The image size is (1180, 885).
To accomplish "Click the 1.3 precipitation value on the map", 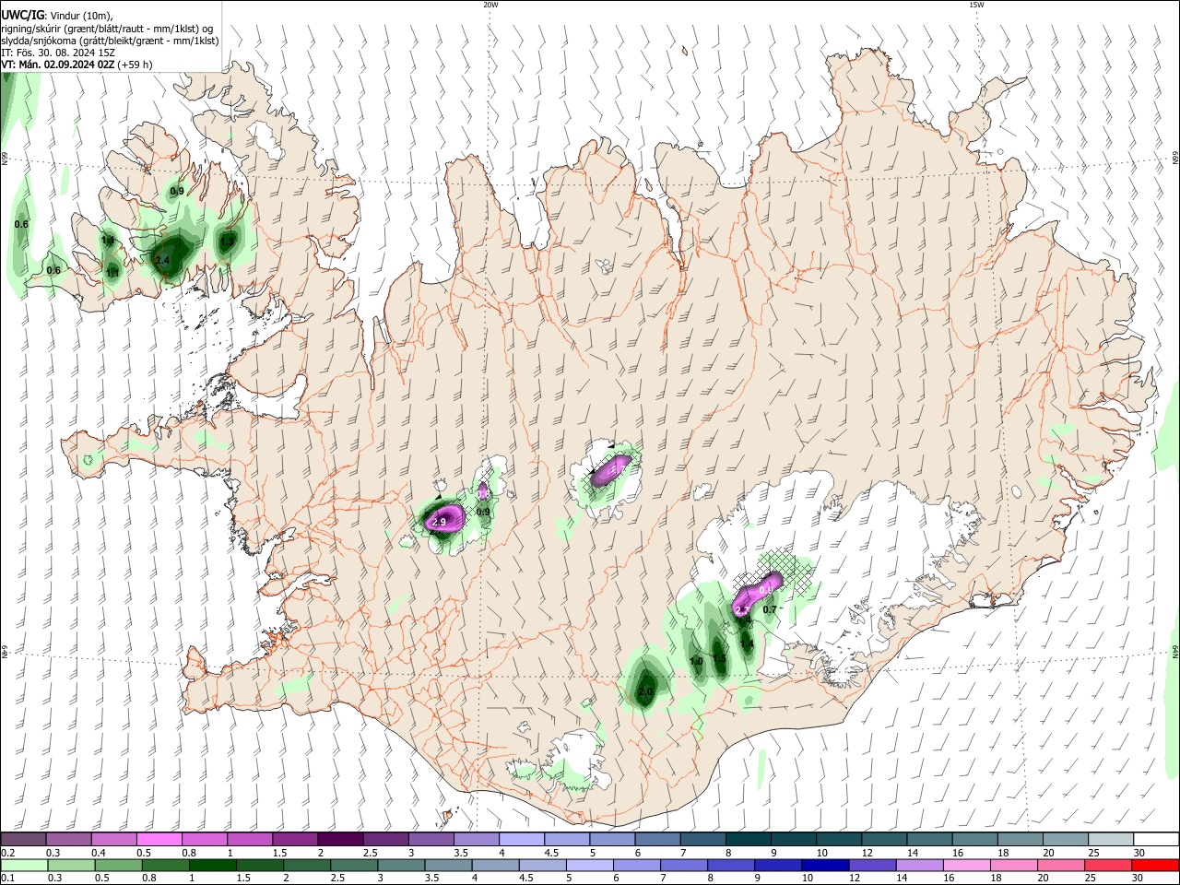I will tap(226, 242).
